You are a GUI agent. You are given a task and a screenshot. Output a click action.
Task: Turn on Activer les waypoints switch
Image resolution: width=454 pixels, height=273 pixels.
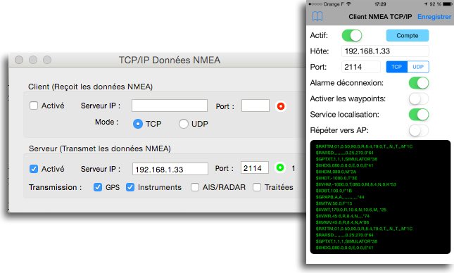[419, 99]
